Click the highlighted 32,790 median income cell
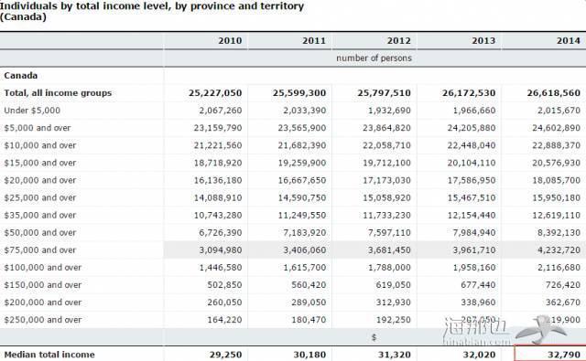Viewport: 586px width, 361px height. (x=550, y=354)
